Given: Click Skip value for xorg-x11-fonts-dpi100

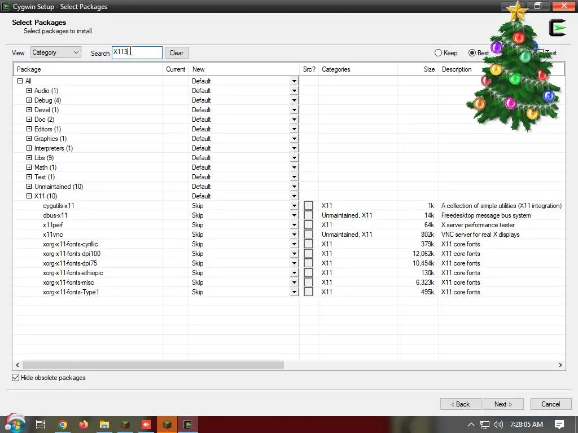Looking at the screenshot, I should coord(198,254).
